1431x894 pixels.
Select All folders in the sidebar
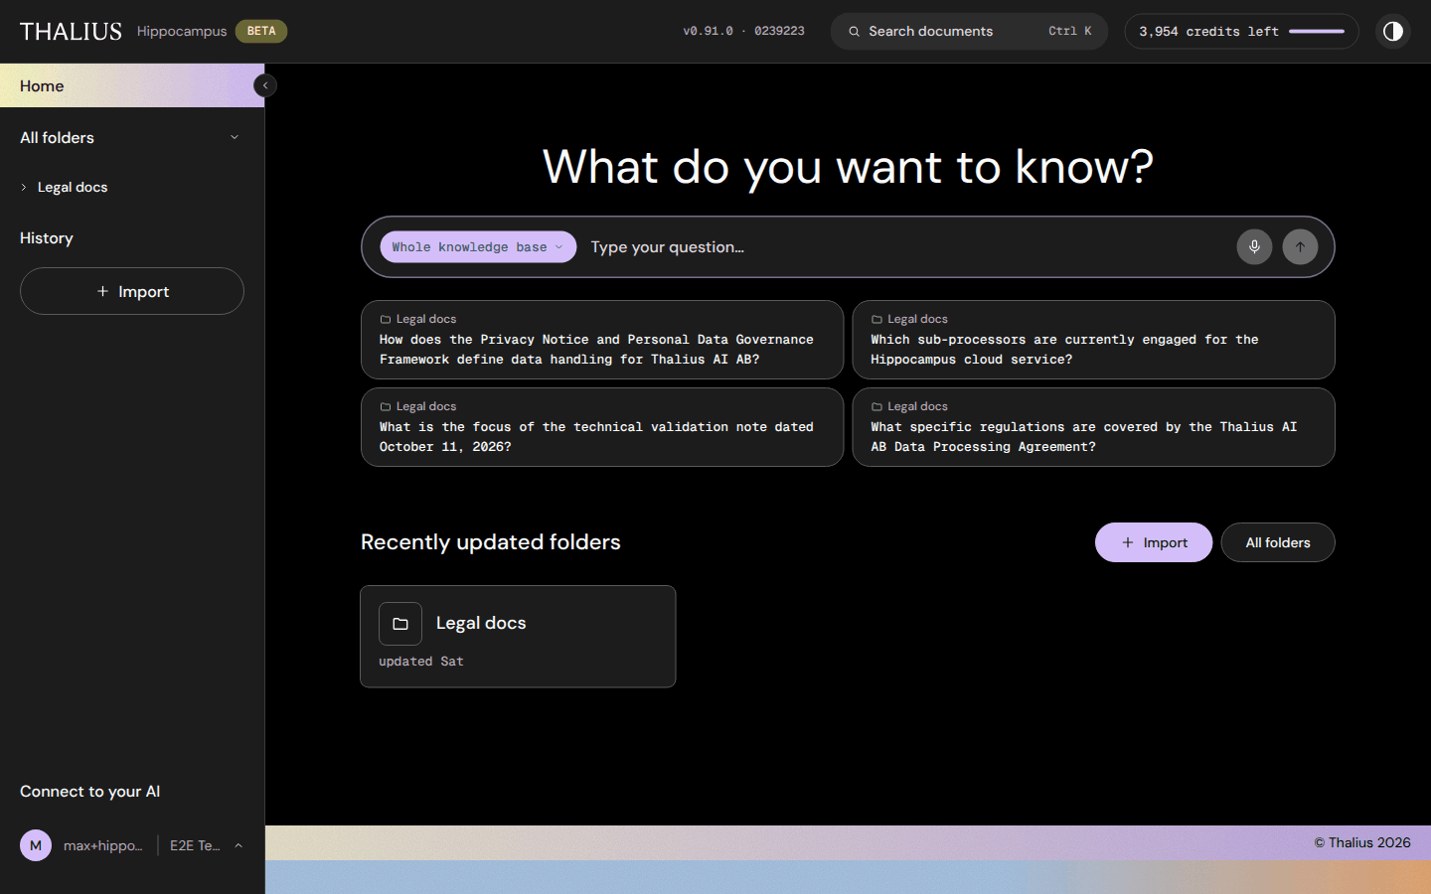(x=57, y=137)
